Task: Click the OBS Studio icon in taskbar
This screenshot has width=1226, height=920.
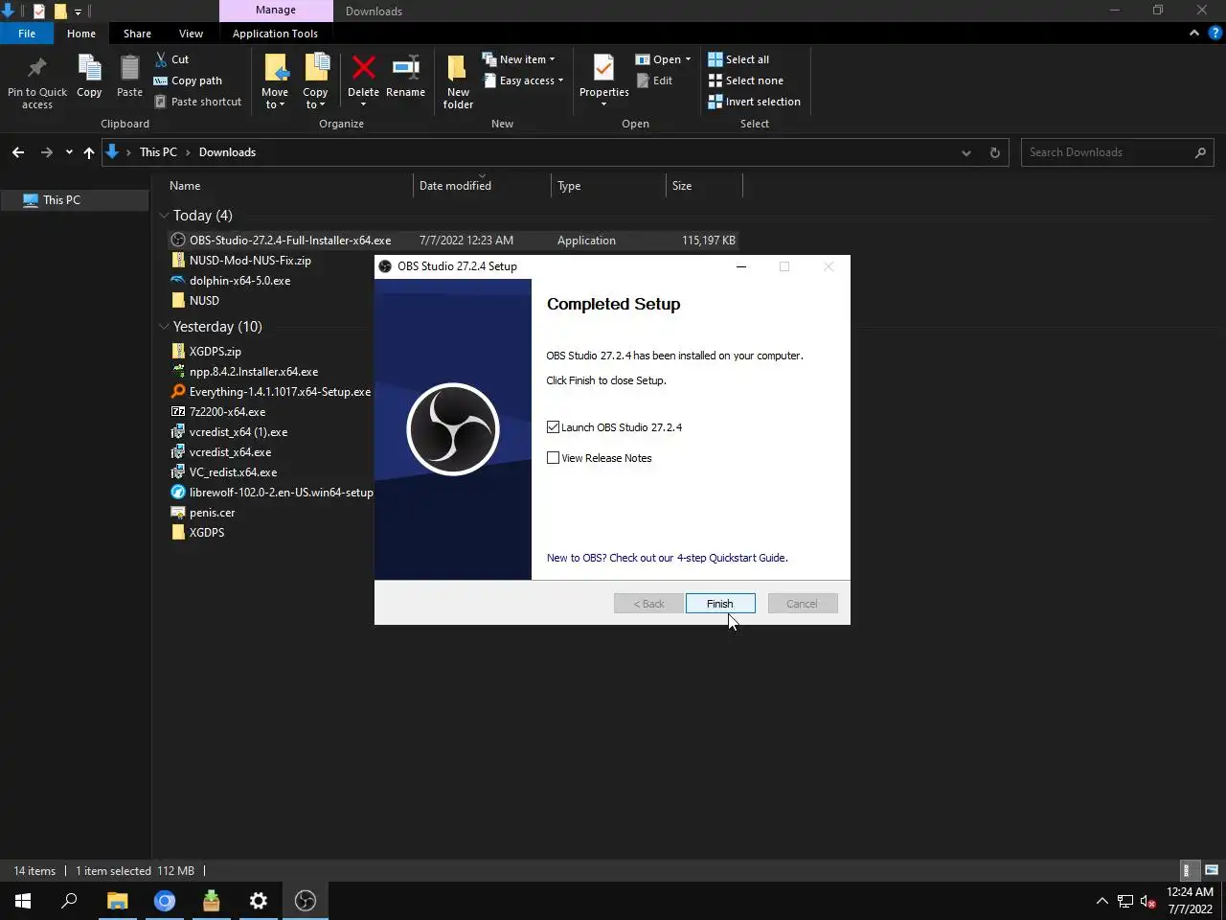Action: click(x=306, y=901)
